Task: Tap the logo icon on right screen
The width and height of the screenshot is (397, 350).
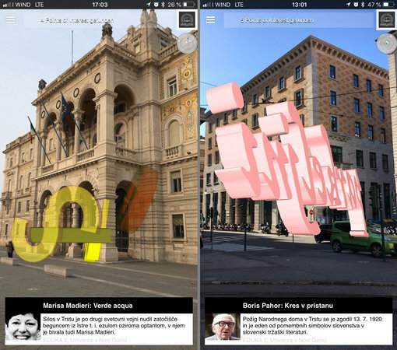Action: tap(386, 19)
